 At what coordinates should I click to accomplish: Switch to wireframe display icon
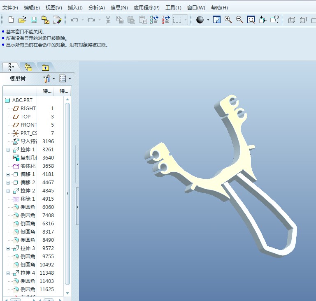pyautogui.click(x=292, y=20)
